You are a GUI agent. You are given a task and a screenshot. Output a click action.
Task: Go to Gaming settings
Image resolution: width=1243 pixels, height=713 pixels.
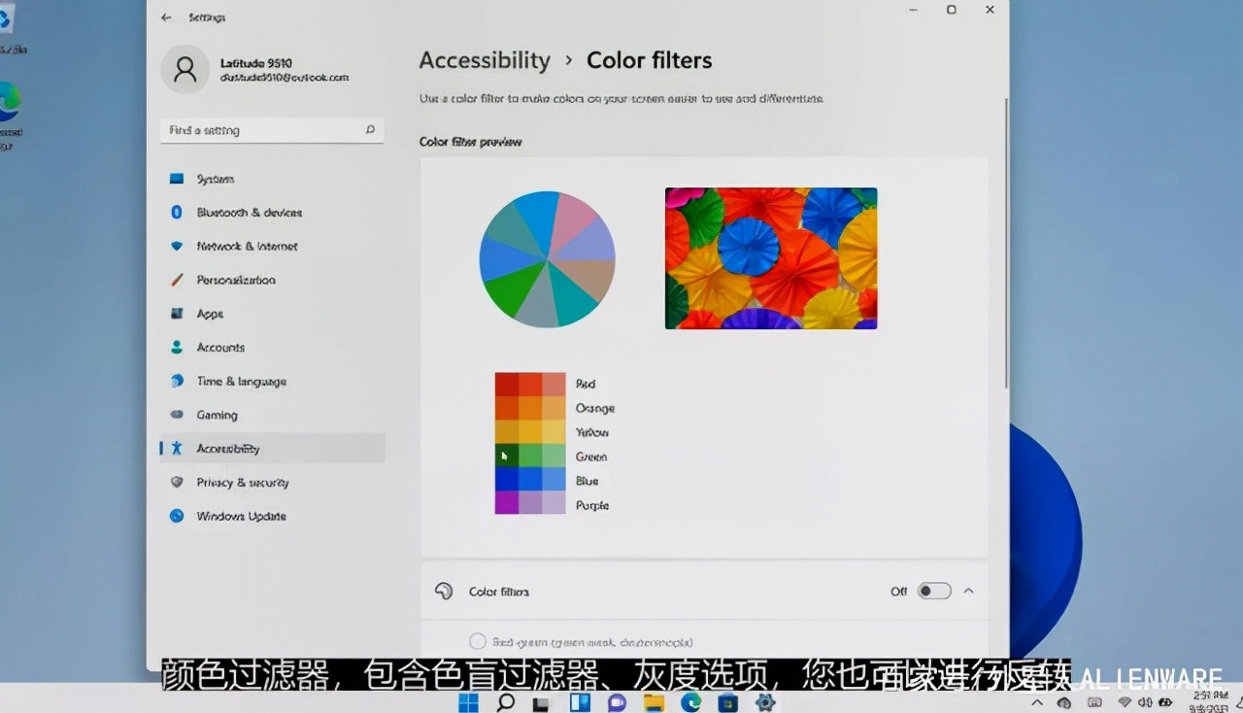coord(272,415)
